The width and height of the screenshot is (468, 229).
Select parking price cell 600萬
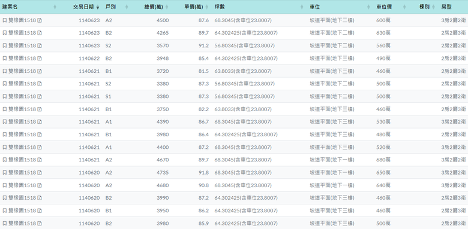(x=383, y=20)
